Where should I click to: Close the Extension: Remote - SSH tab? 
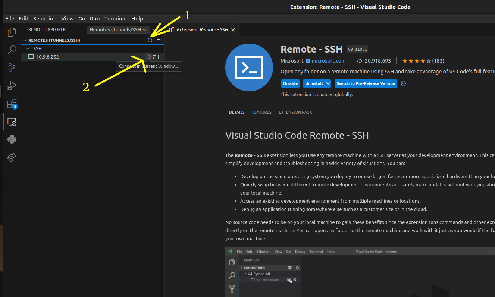click(233, 29)
